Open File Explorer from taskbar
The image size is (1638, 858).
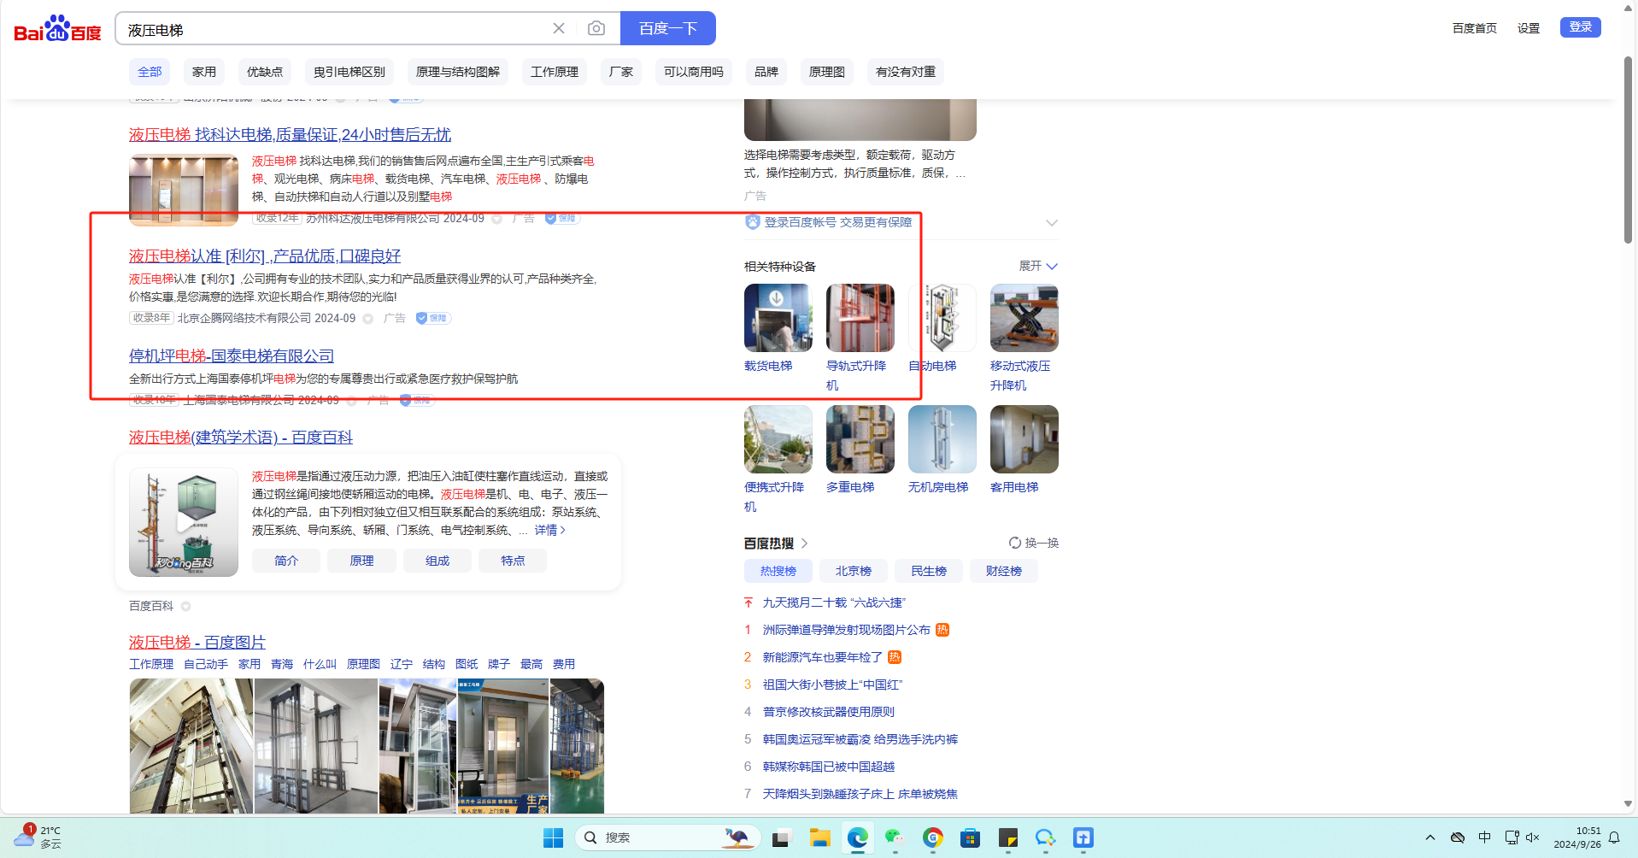click(x=820, y=837)
